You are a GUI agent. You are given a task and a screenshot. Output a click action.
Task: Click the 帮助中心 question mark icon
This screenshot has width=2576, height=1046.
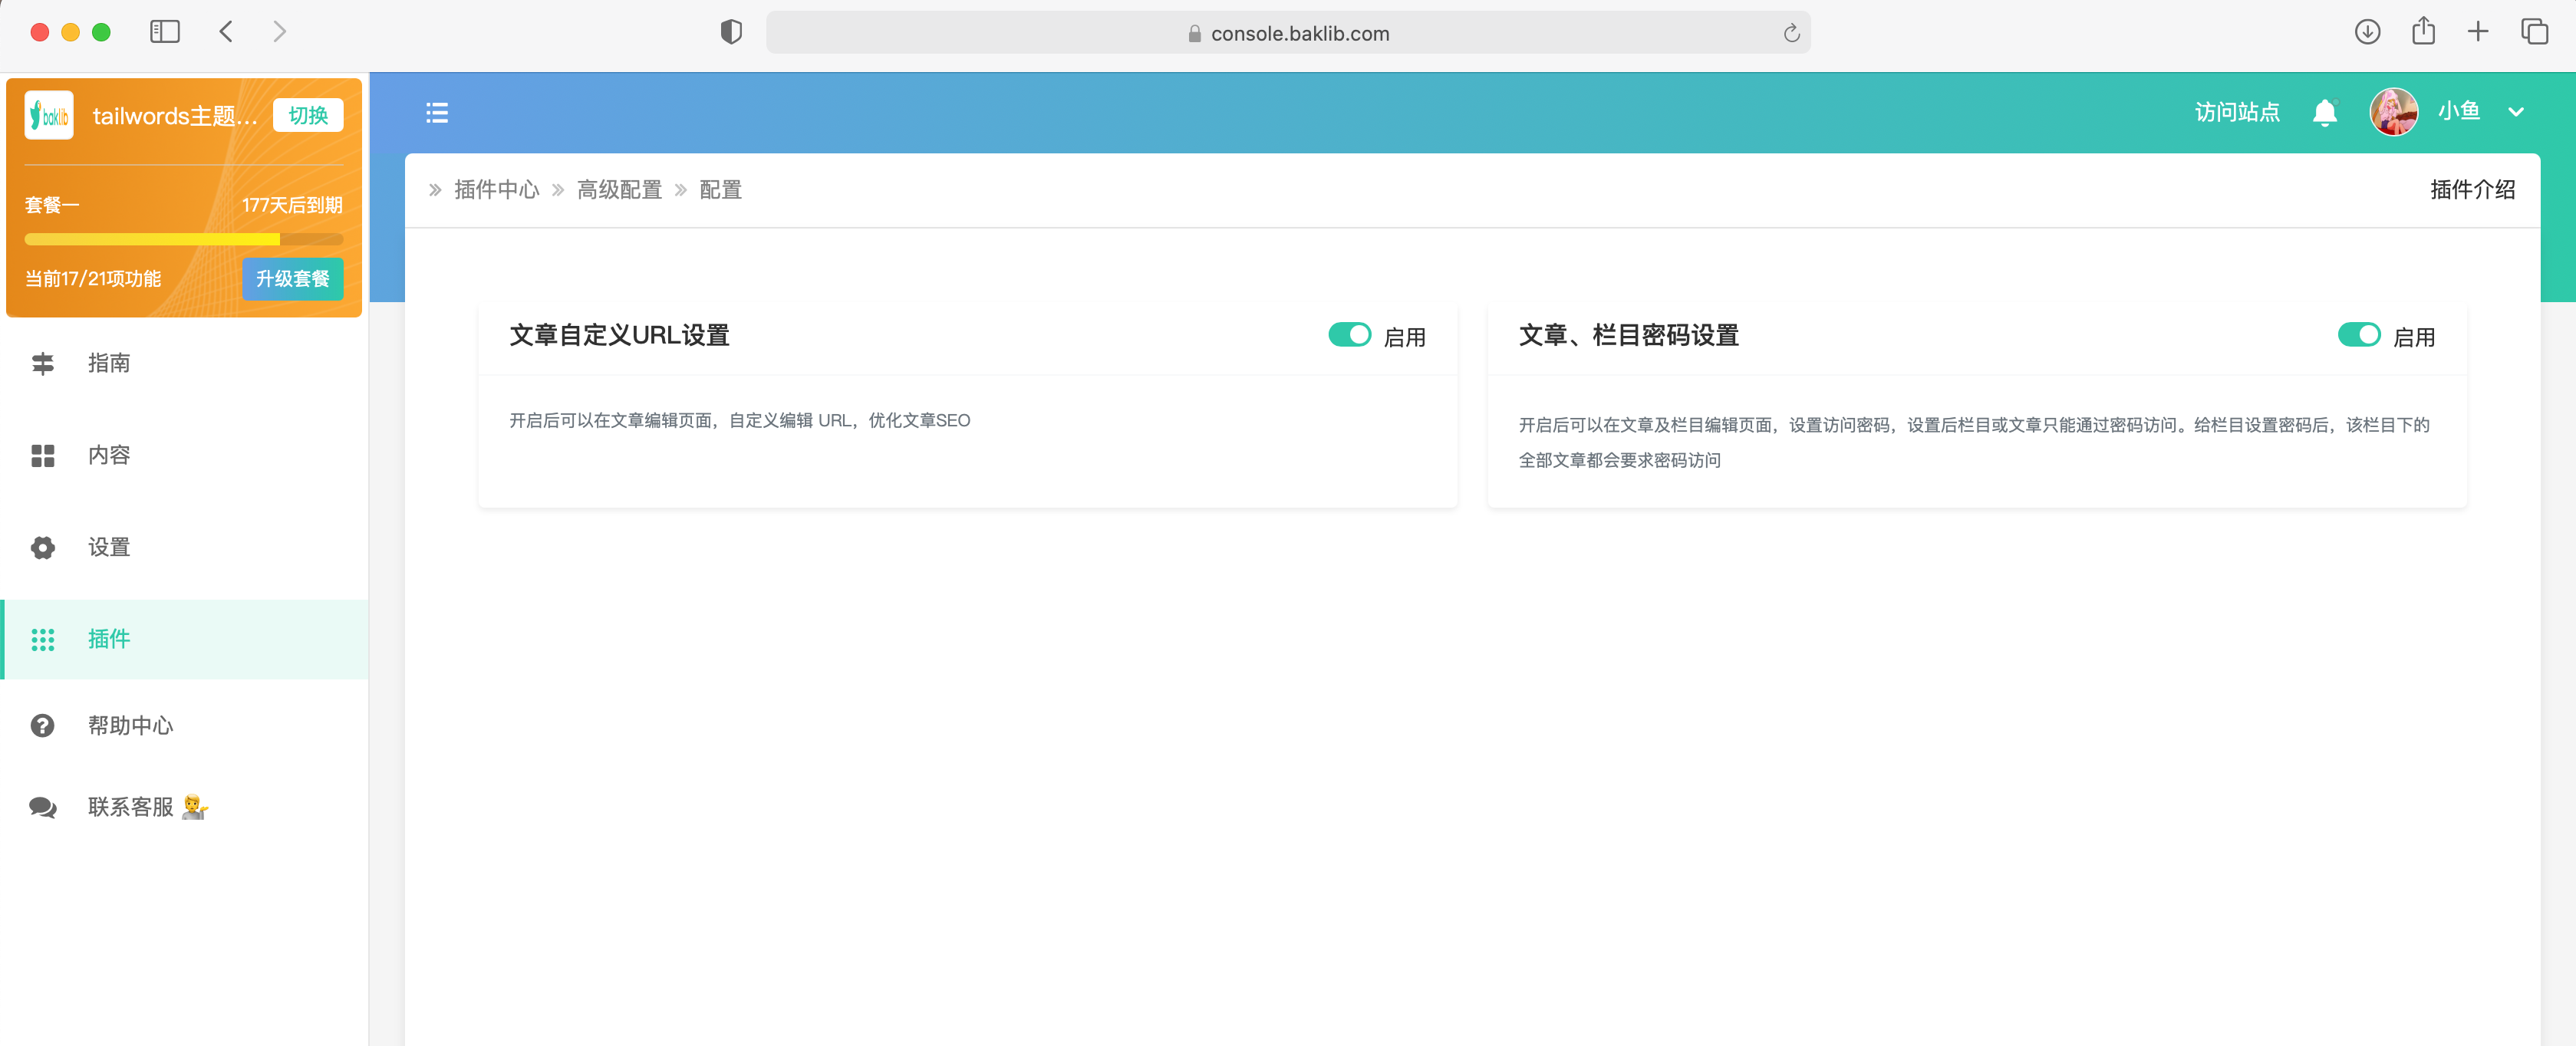click(43, 726)
